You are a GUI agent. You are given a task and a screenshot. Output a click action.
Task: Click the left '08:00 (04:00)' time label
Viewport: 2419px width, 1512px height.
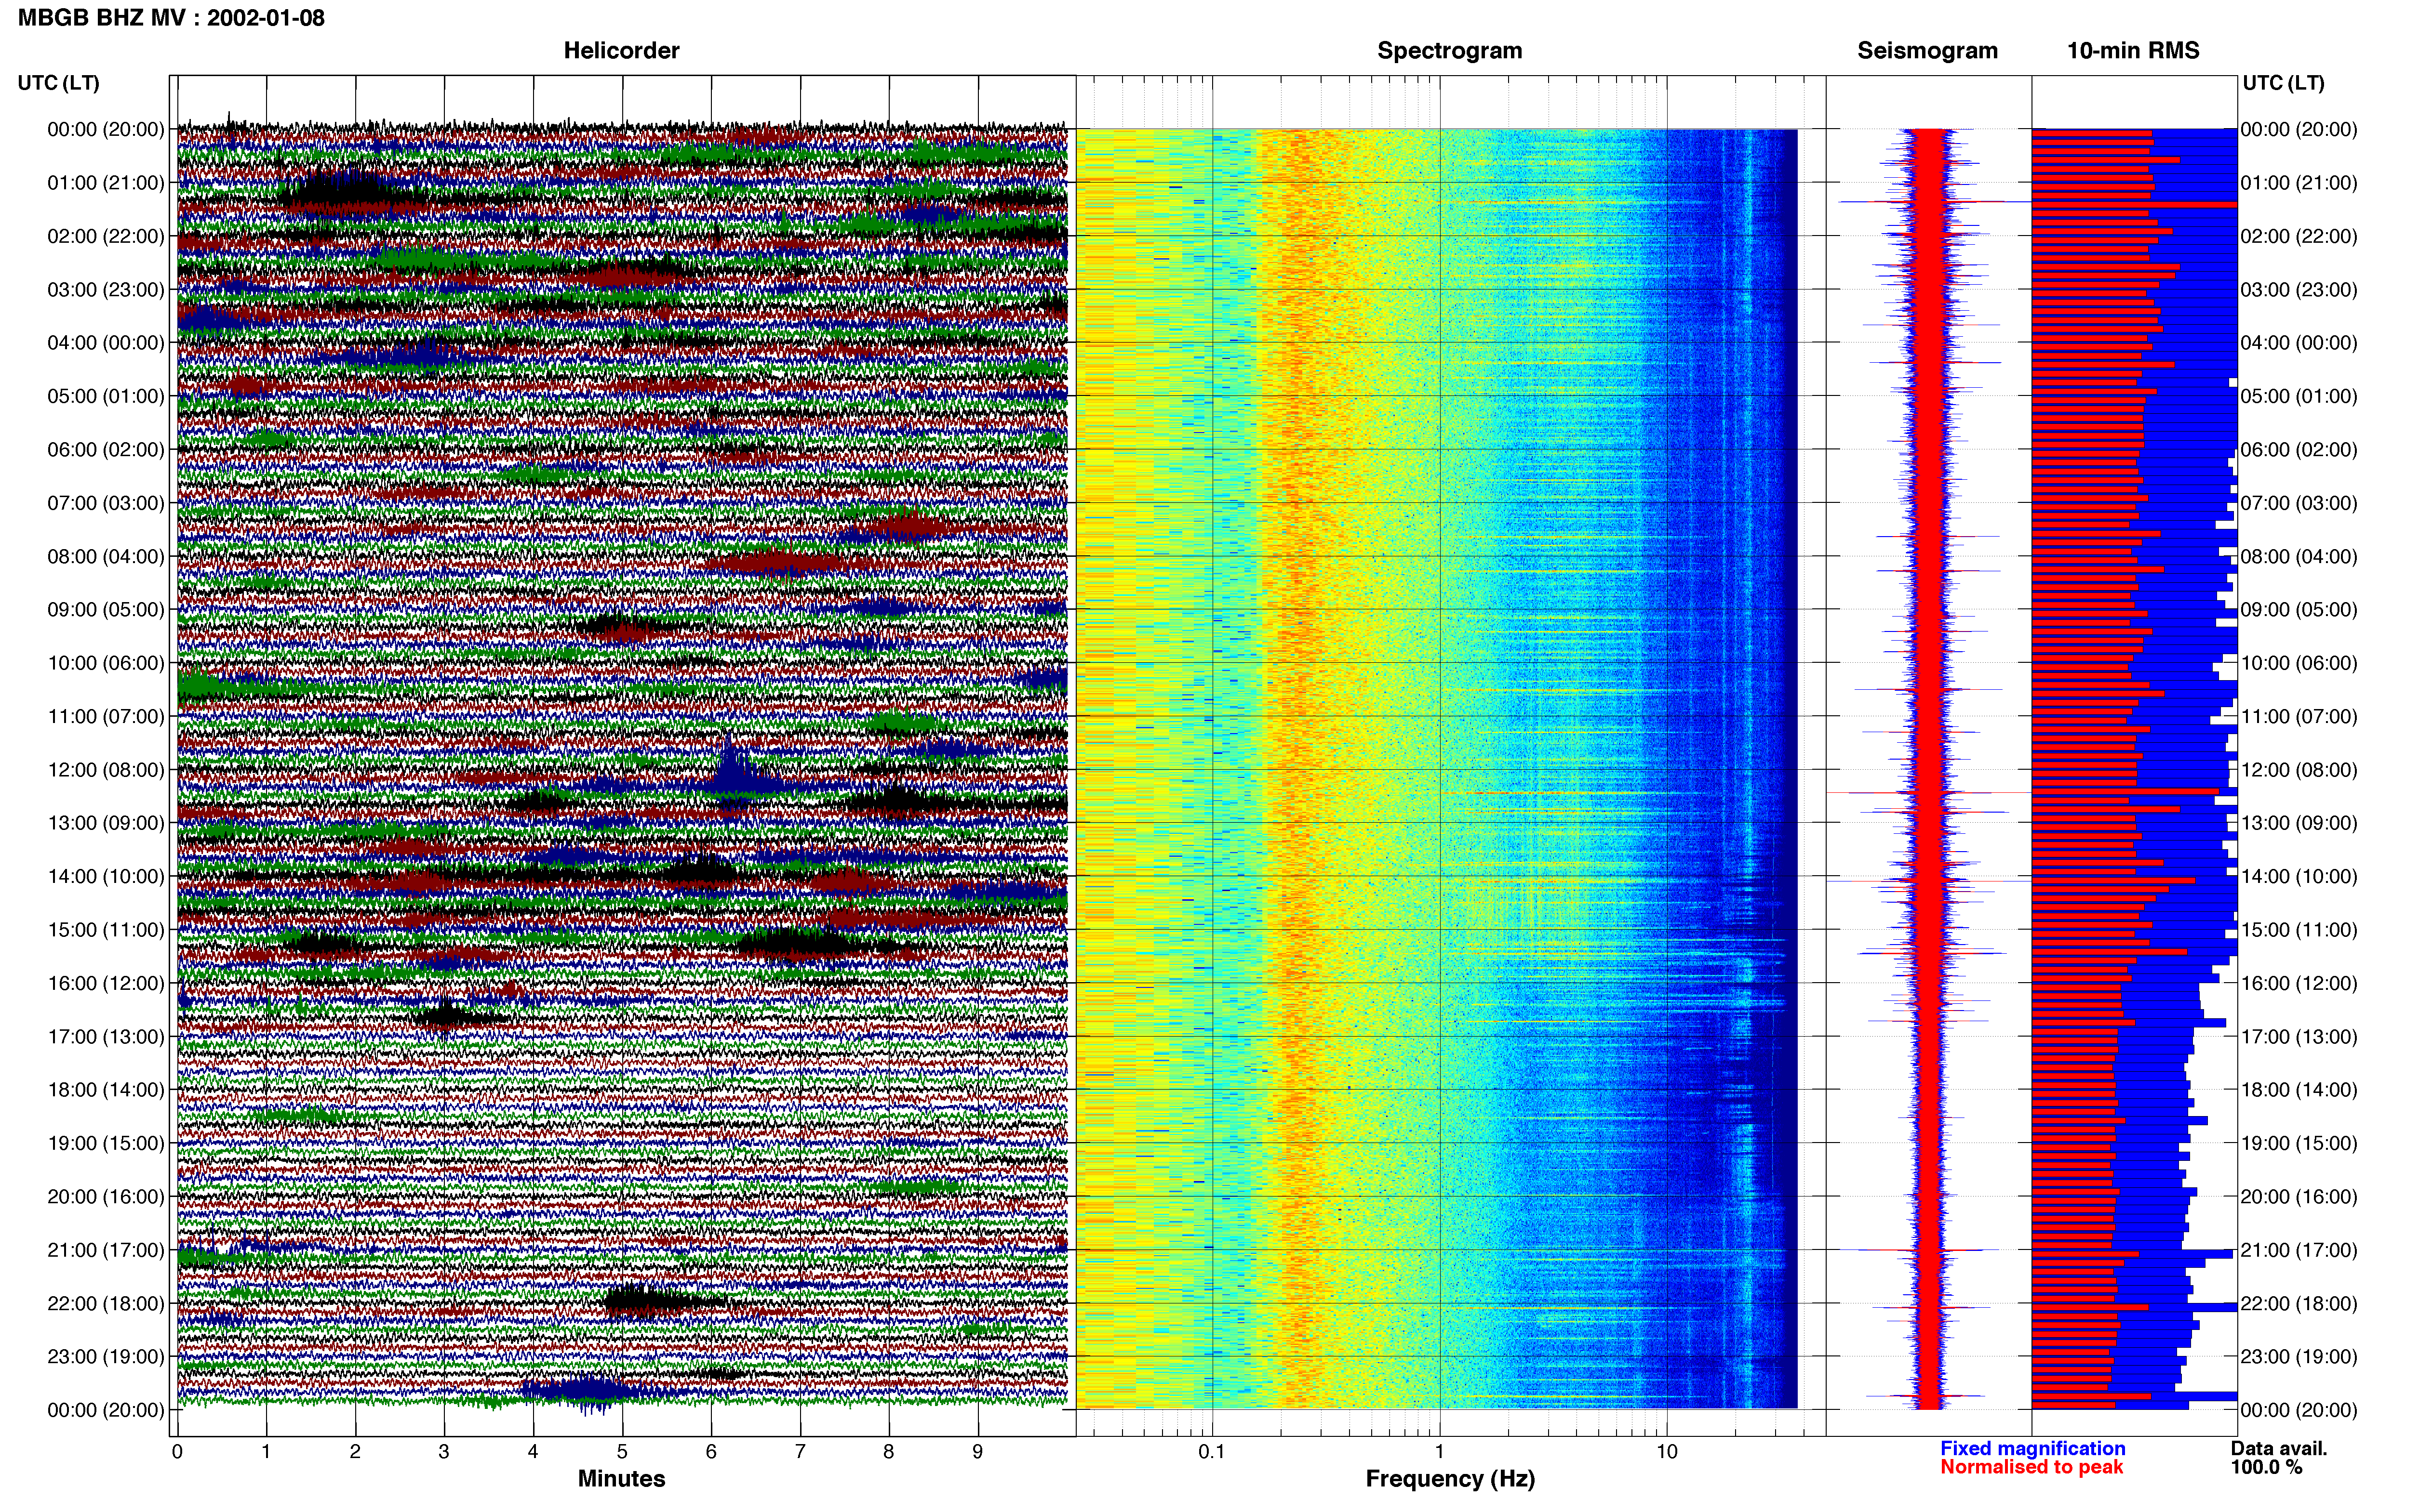(106, 556)
